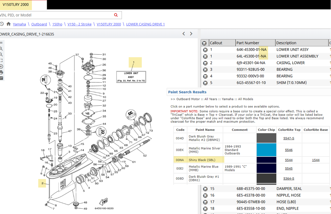This screenshot has width=331, height=214.
Task: Click part number 64L-45300-01-NA
Action: coord(251,56)
